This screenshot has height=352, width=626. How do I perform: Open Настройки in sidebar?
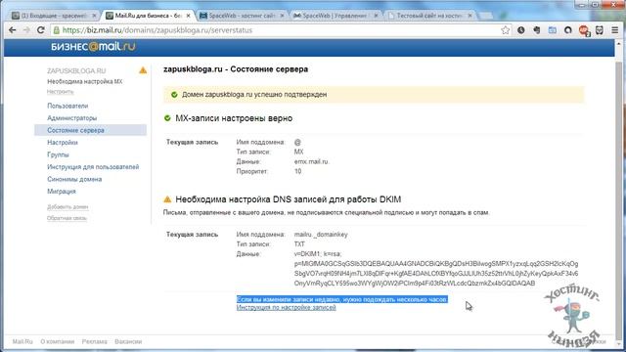[x=63, y=143]
